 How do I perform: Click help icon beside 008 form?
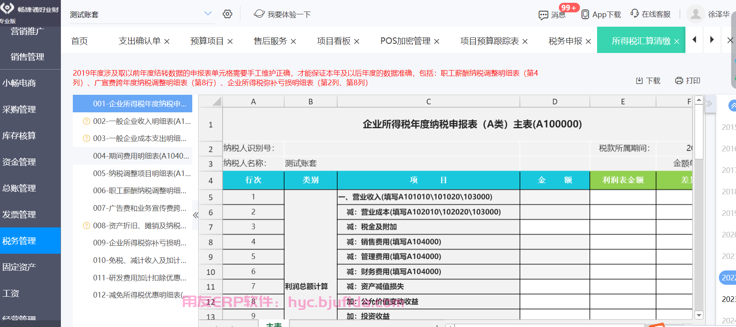(86, 226)
